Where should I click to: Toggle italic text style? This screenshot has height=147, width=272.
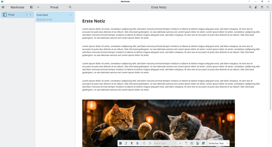coord(126,143)
